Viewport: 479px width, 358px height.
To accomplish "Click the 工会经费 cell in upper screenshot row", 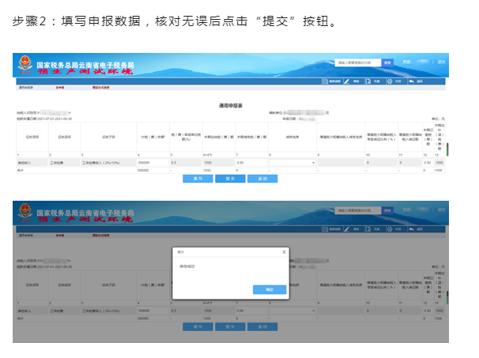I will (x=64, y=163).
